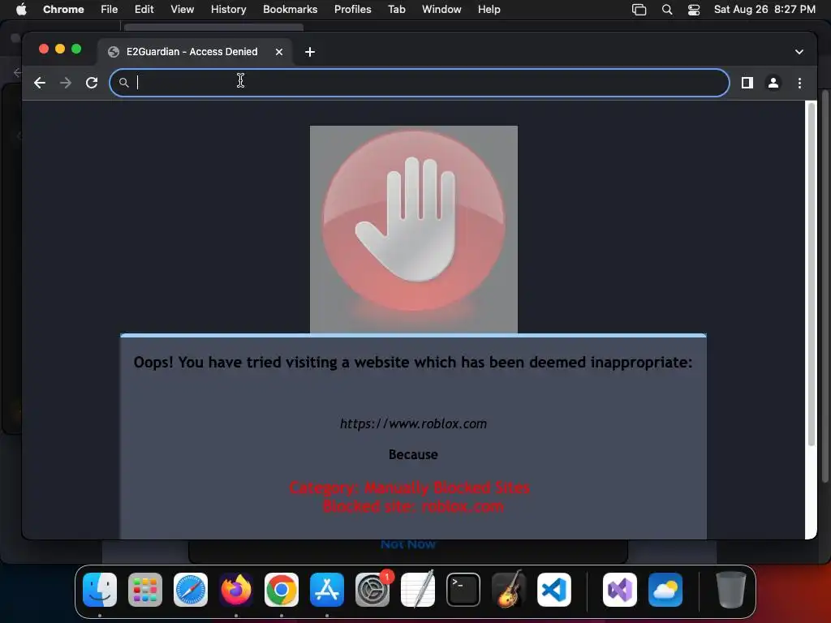Reload the current page
831x623 pixels.
[92, 83]
